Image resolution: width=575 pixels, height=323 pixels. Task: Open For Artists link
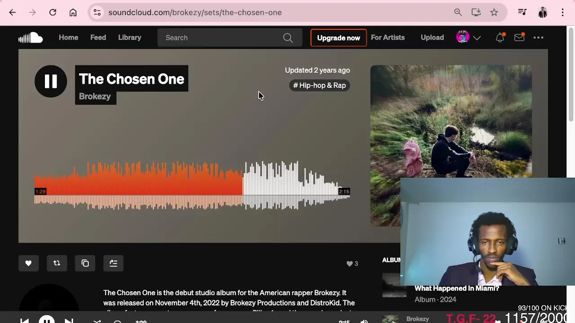[x=388, y=38]
